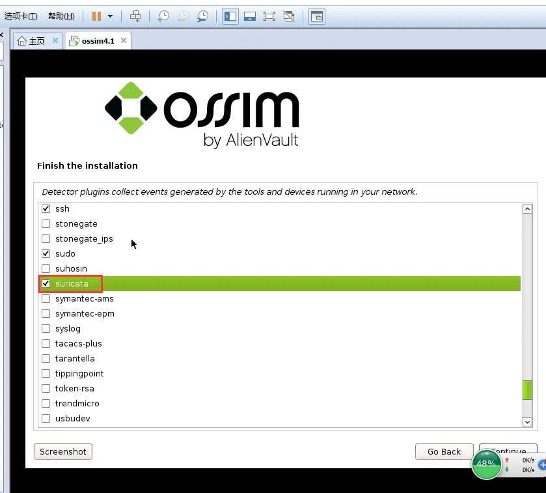The height and width of the screenshot is (493, 546).
Task: Open the snapshot manager
Action: coord(202,16)
